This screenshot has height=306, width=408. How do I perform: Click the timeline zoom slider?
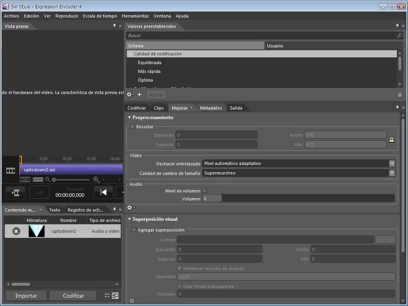coord(70,180)
